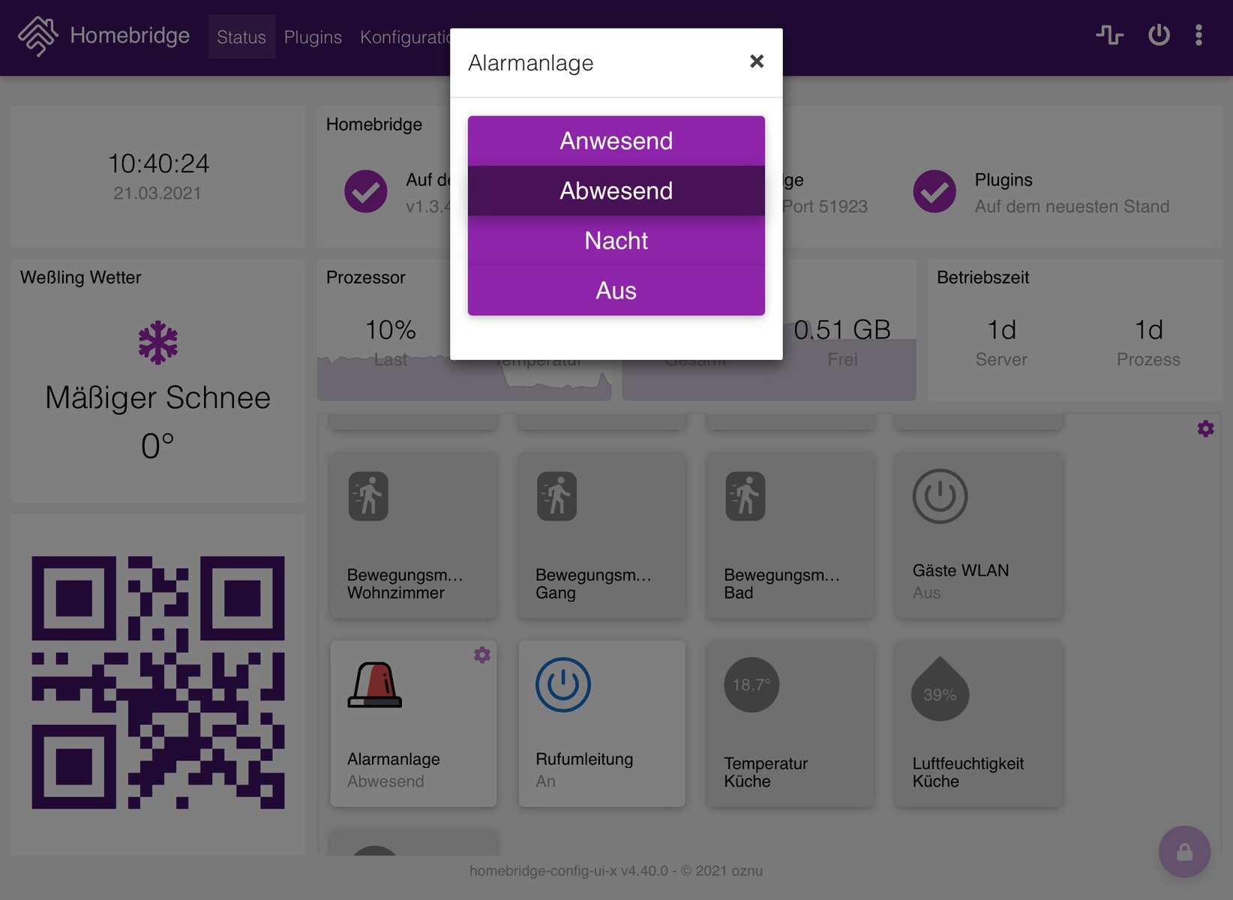
Task: Click the restart power icon
Action: coord(1159,35)
